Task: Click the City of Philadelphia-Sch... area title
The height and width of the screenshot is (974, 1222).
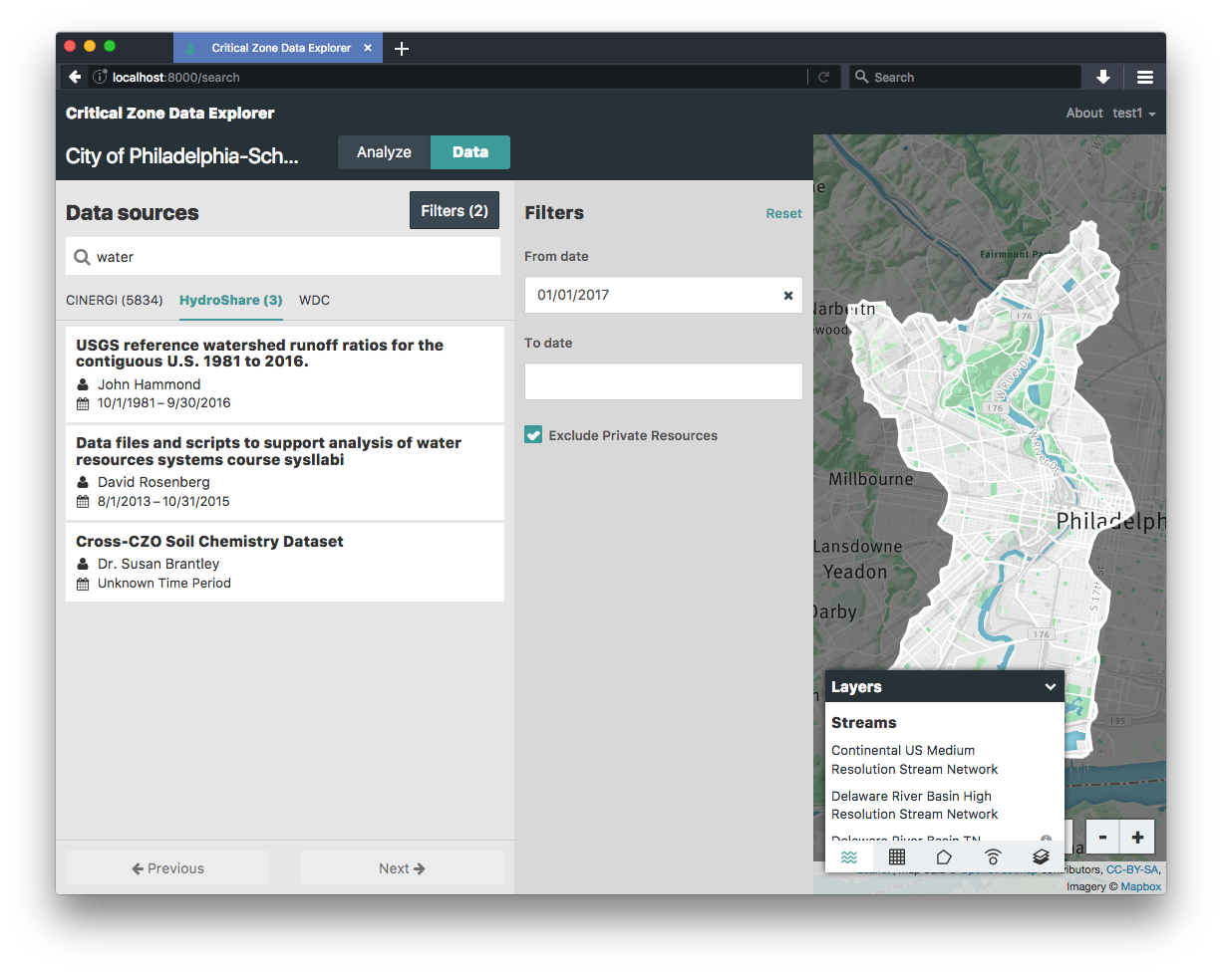Action: click(x=182, y=156)
